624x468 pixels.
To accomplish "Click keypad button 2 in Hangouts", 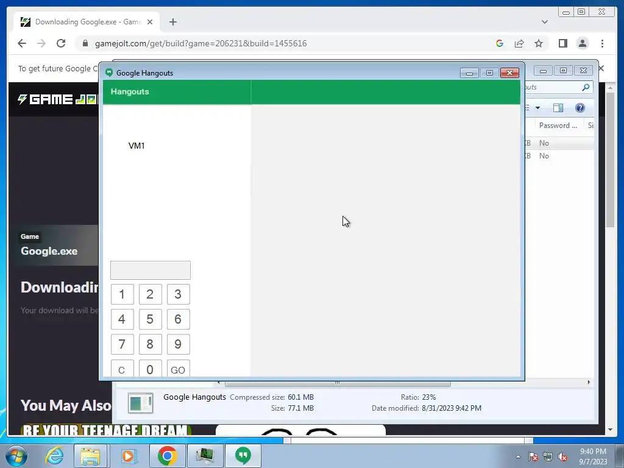I will [150, 294].
